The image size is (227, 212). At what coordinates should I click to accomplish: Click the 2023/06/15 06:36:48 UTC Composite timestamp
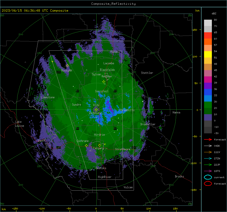click(x=35, y=11)
